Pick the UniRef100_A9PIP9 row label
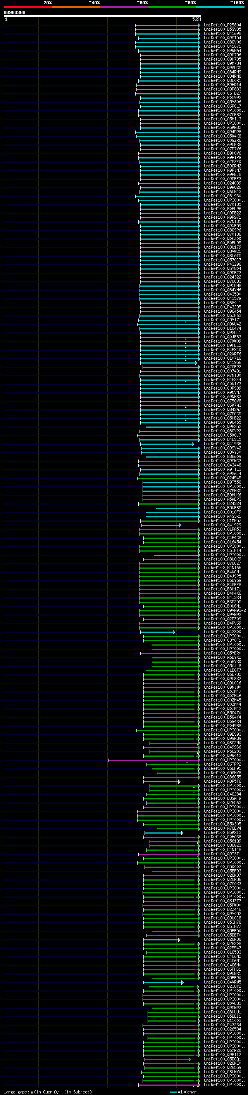 coord(222,157)
